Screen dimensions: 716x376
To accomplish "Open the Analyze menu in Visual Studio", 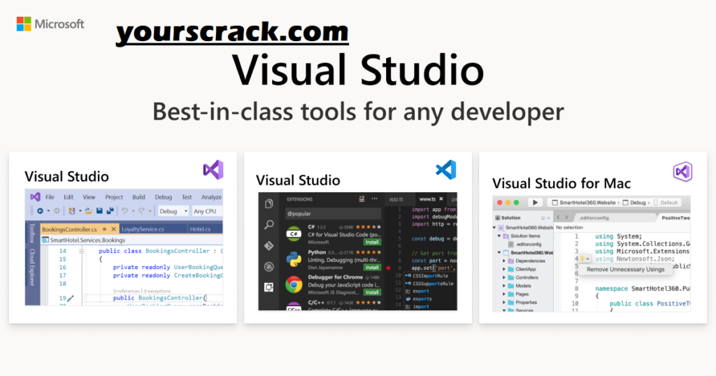I will pyautogui.click(x=211, y=197).
